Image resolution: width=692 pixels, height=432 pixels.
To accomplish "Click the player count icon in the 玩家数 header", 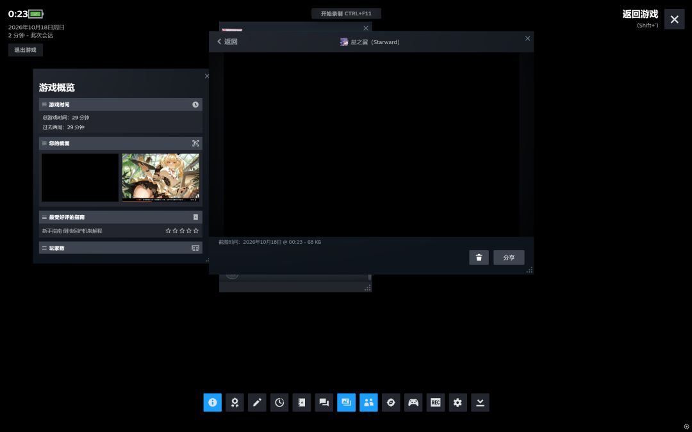I will pyautogui.click(x=195, y=248).
